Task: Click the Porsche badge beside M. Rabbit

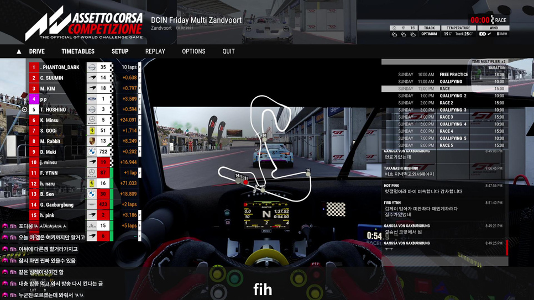Action: [92, 141]
